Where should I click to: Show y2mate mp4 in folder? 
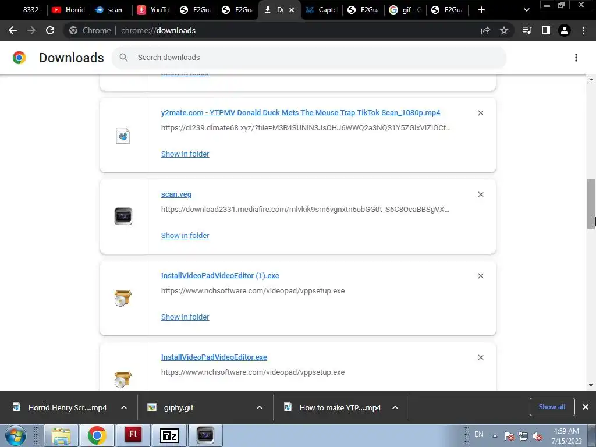[x=185, y=154]
